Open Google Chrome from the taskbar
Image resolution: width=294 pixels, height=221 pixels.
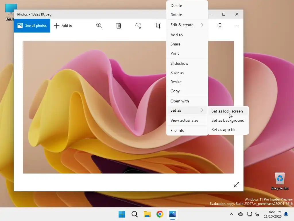[160, 214]
